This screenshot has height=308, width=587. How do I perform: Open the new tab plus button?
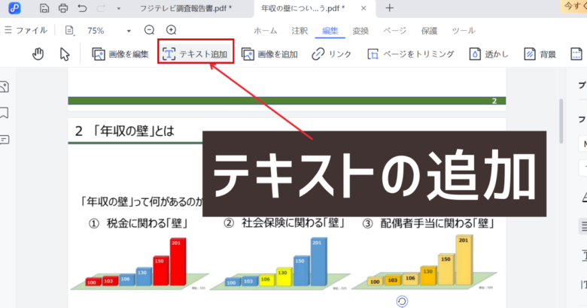coord(389,8)
